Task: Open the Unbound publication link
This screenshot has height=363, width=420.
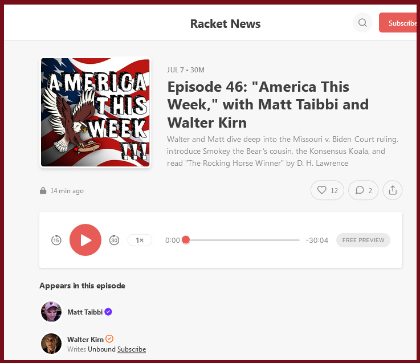Action: pyautogui.click(x=101, y=349)
